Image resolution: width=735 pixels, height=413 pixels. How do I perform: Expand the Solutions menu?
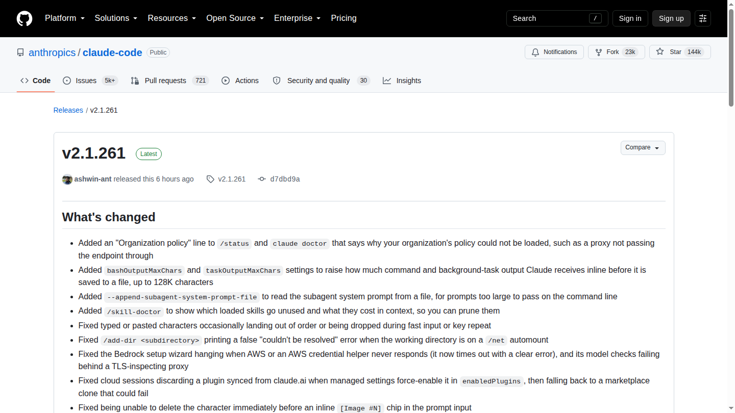coord(116,18)
